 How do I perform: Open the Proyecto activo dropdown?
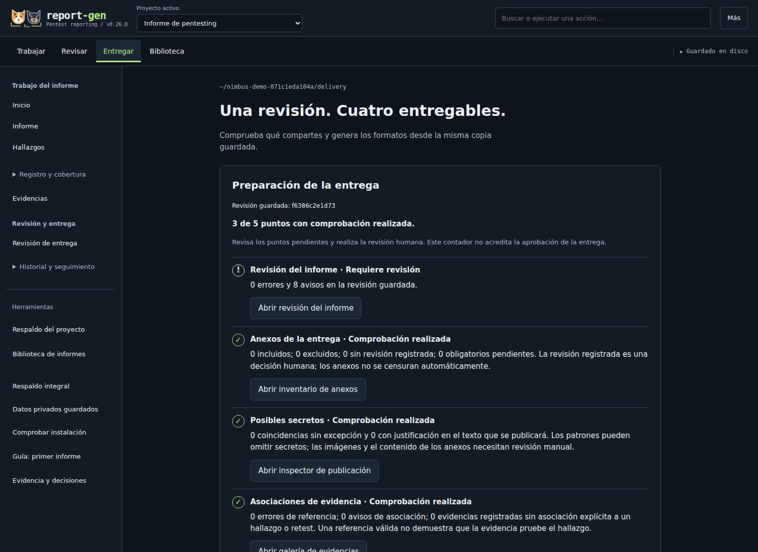pos(220,23)
